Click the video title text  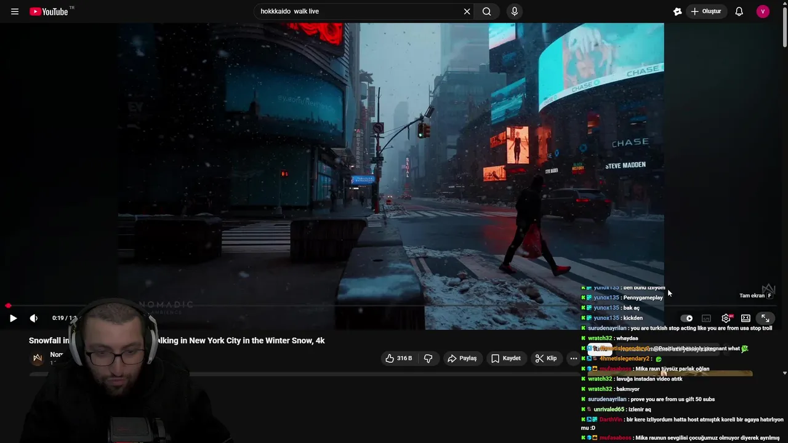(177, 340)
